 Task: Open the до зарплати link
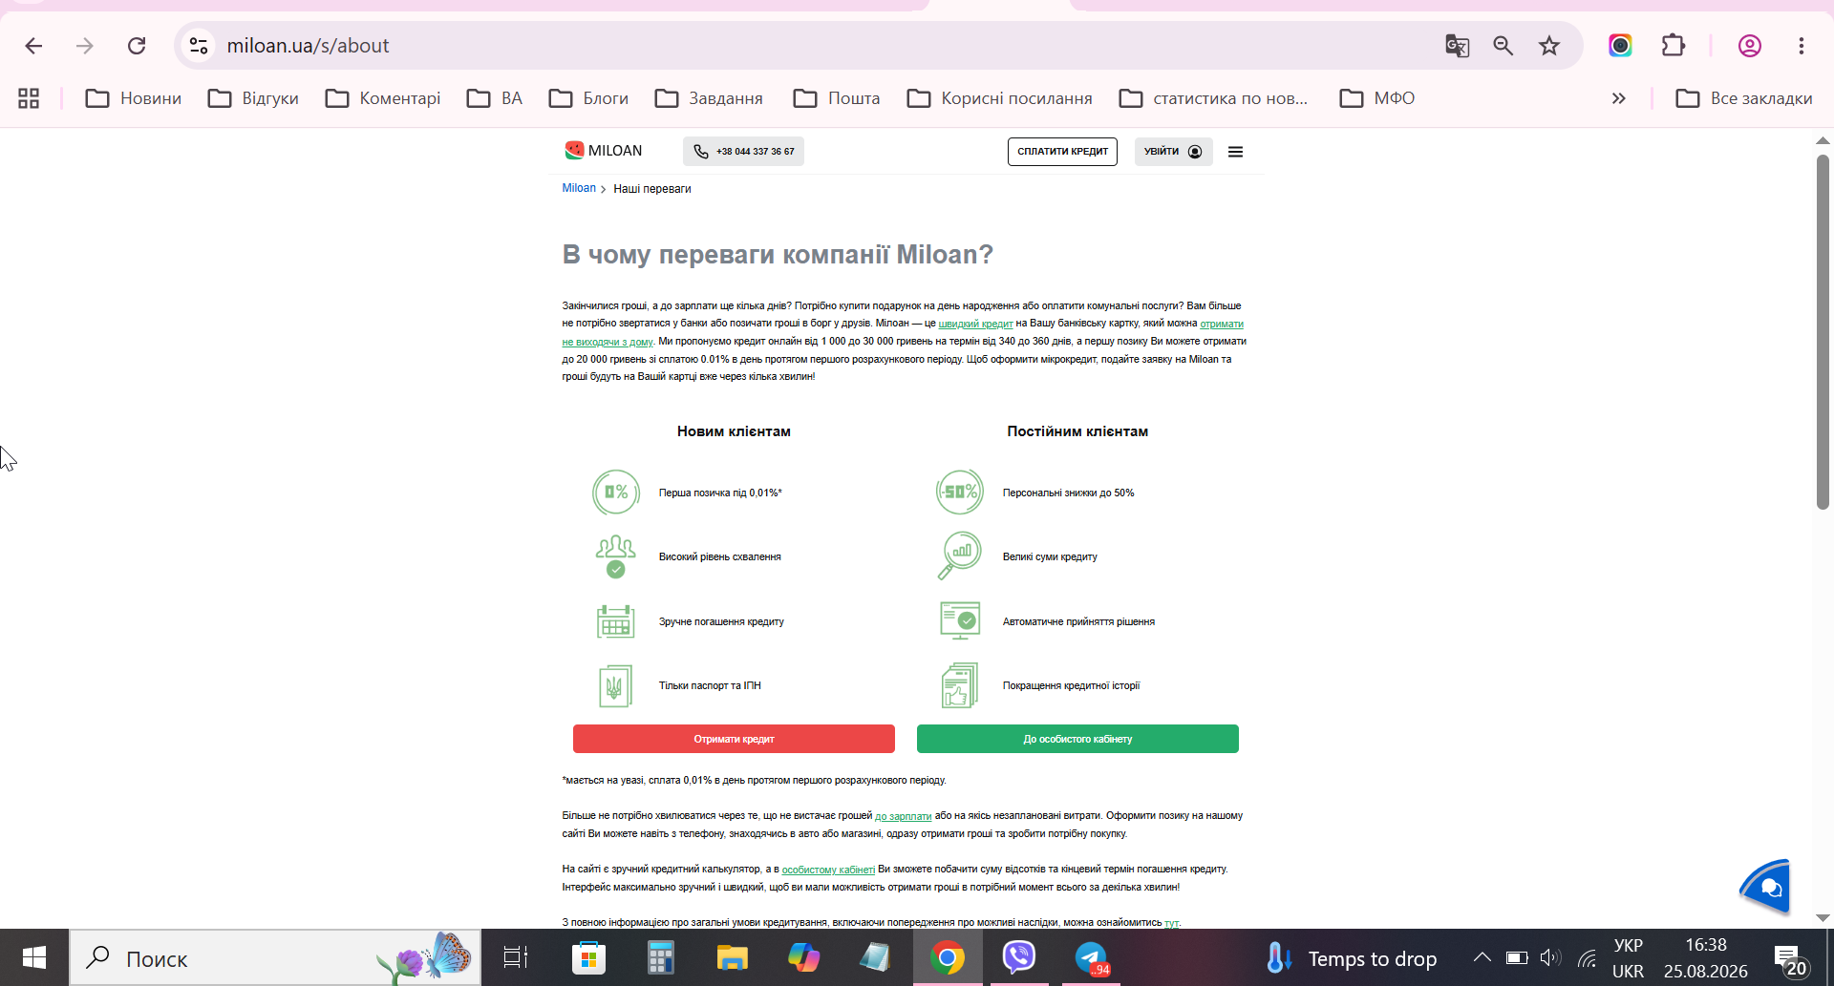(x=903, y=816)
